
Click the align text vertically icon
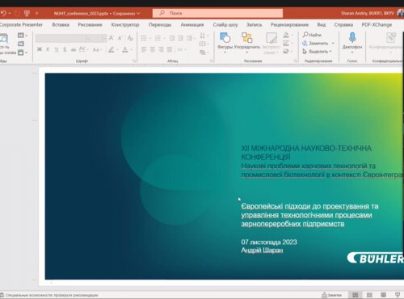(203, 44)
